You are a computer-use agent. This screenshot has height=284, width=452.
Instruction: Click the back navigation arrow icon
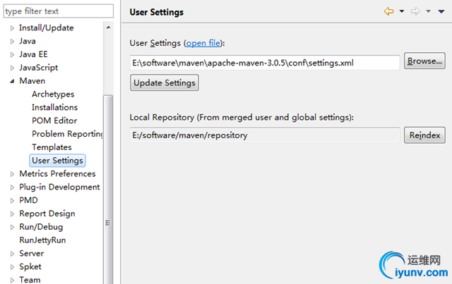click(388, 11)
